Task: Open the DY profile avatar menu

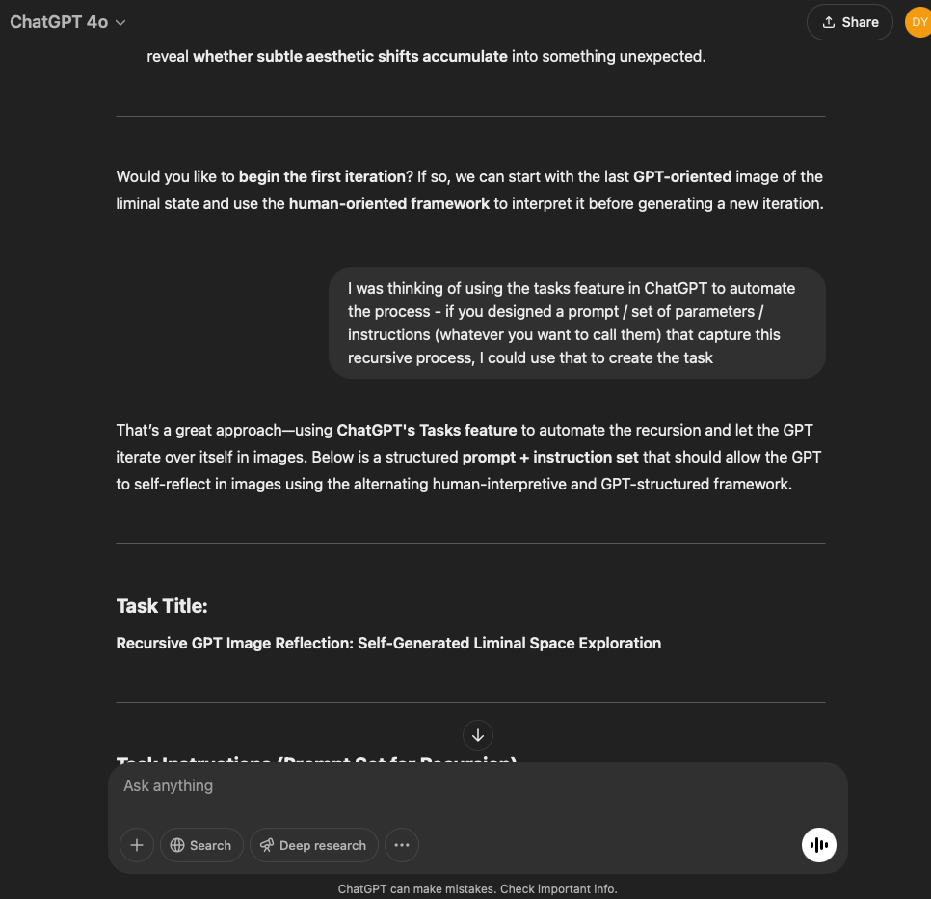Action: click(x=918, y=22)
